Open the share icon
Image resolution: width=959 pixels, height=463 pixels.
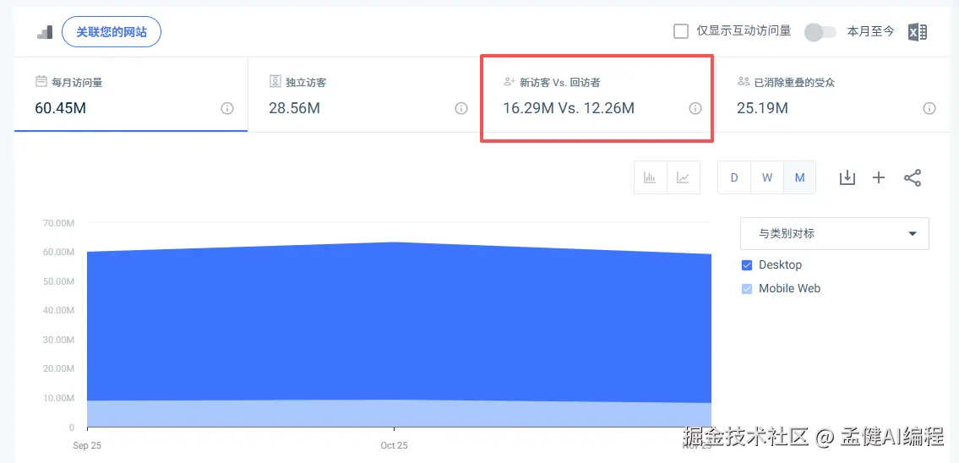(913, 178)
